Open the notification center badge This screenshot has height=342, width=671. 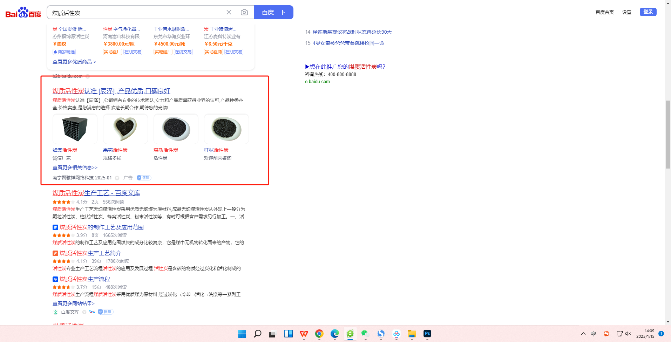click(661, 334)
